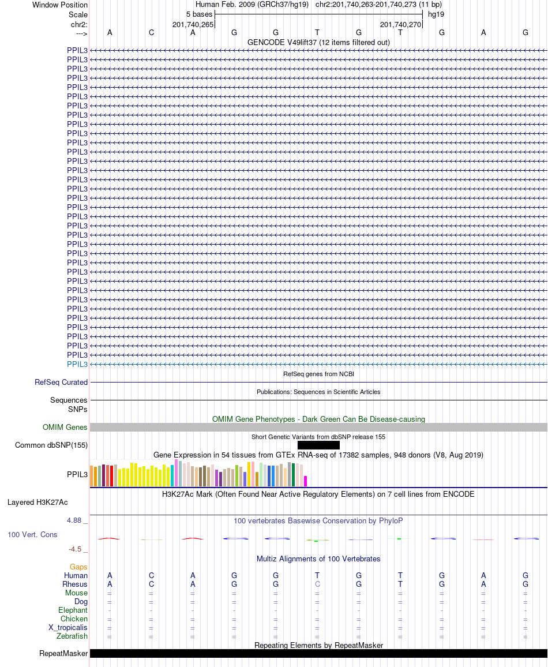Viewport: 548px width, 667px height.
Task: Click the 201,740,265 position marker
Action: click(x=193, y=25)
